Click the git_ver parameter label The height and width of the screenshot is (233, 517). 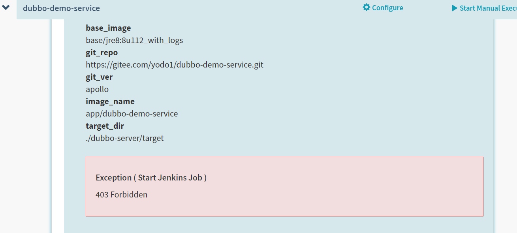coord(99,77)
